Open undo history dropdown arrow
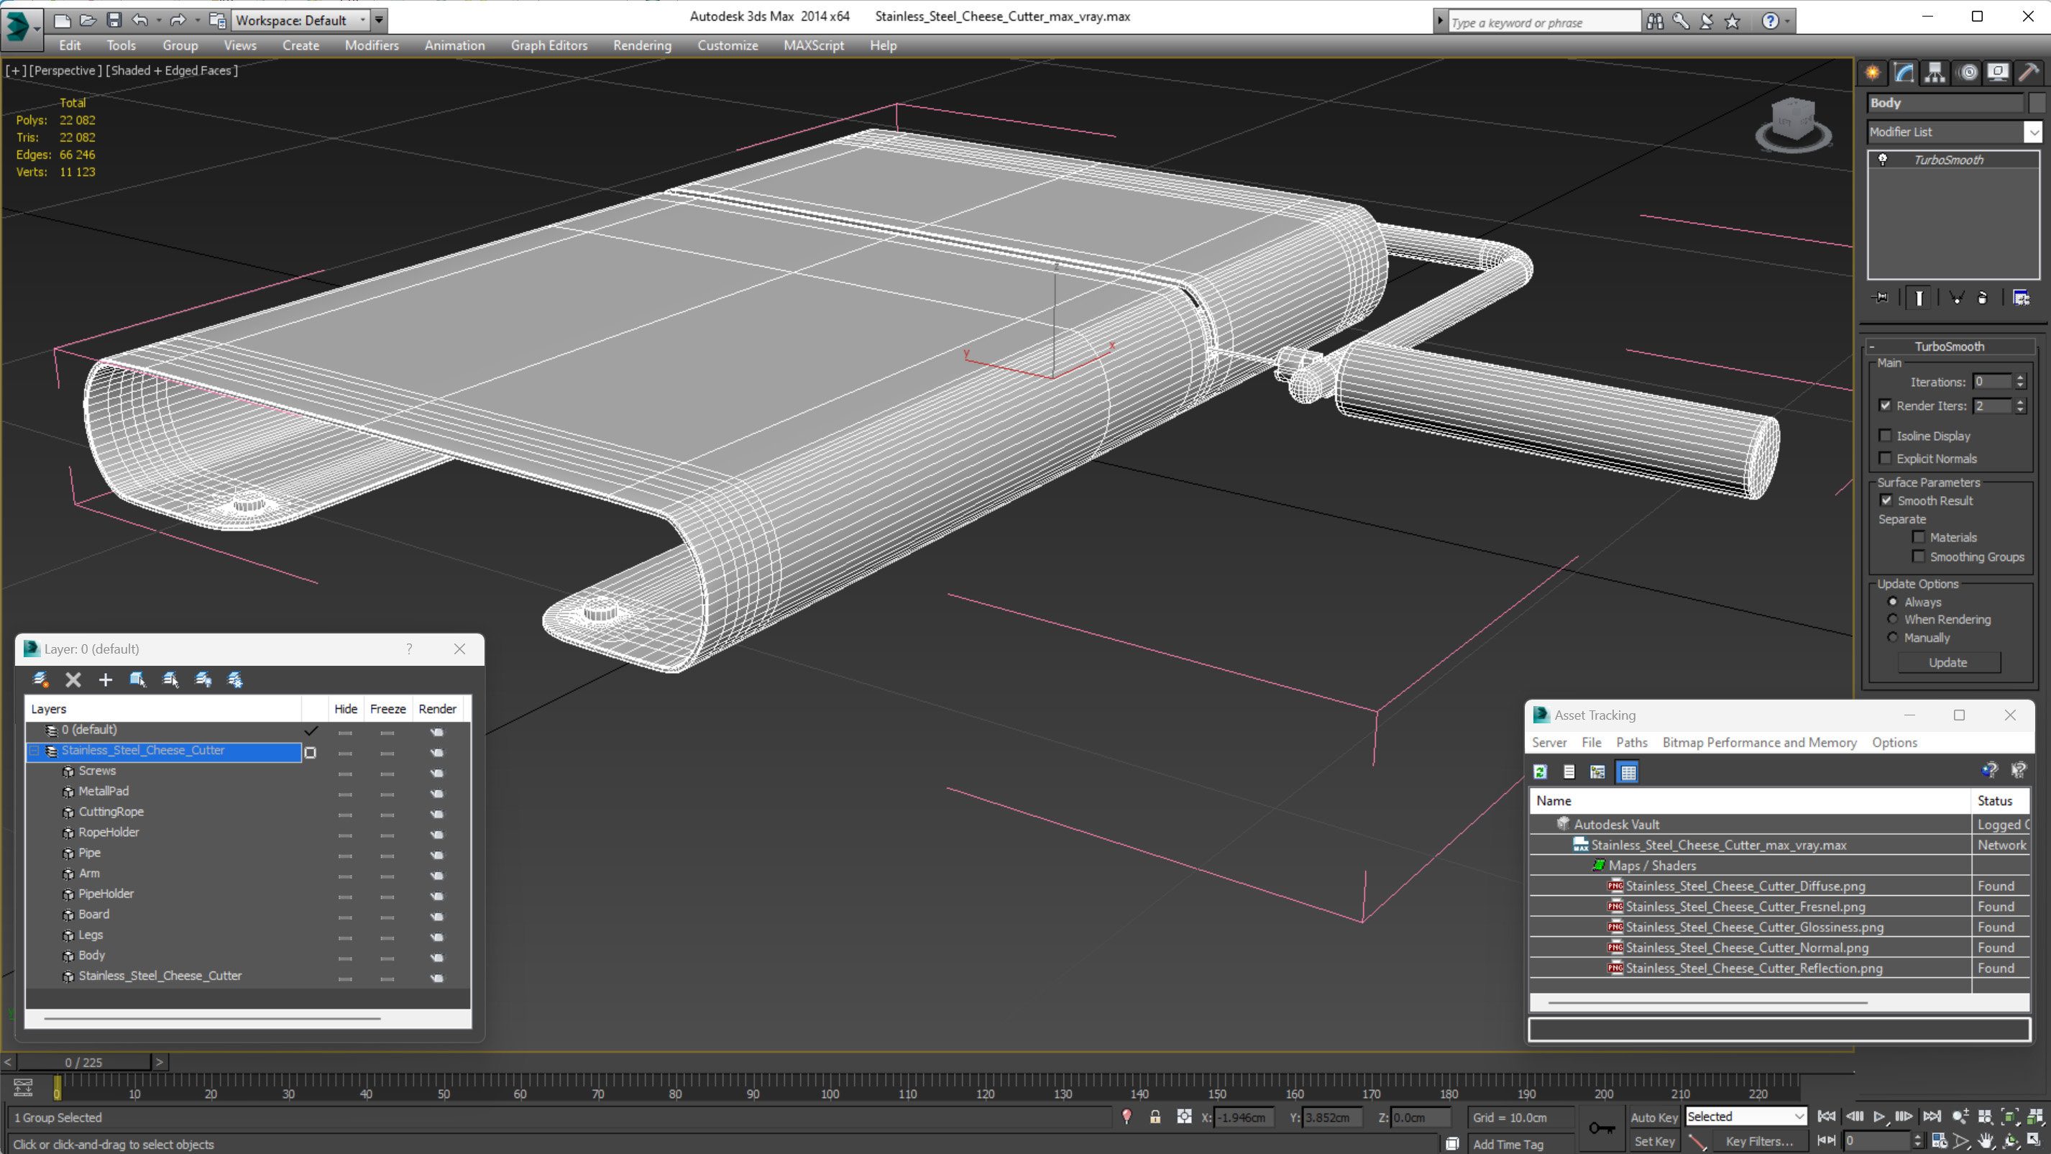The height and width of the screenshot is (1154, 2051). [158, 20]
